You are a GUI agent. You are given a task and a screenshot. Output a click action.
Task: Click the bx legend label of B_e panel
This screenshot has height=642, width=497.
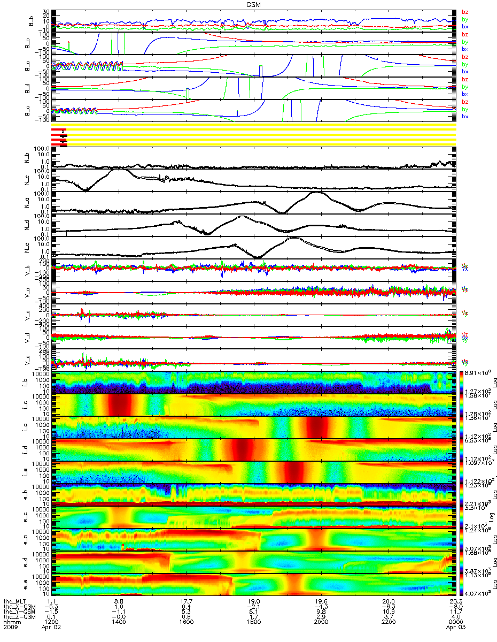[465, 116]
